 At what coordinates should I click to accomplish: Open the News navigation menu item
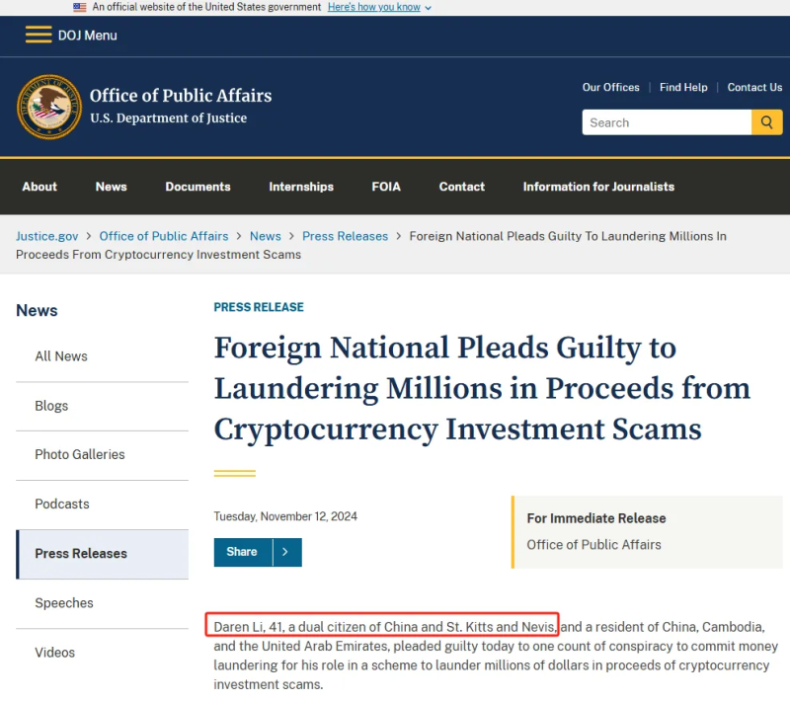[x=112, y=187]
